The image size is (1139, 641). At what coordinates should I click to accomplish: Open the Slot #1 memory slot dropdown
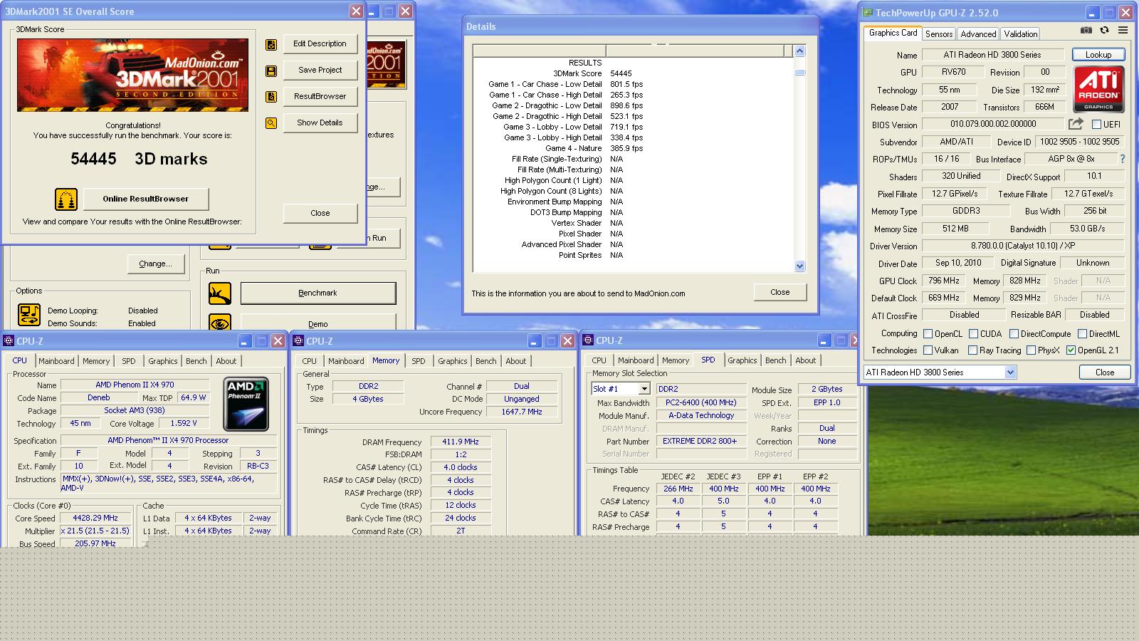644,389
